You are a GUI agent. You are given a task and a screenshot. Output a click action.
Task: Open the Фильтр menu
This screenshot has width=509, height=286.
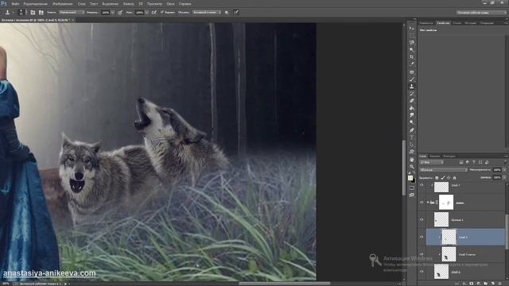(128, 4)
